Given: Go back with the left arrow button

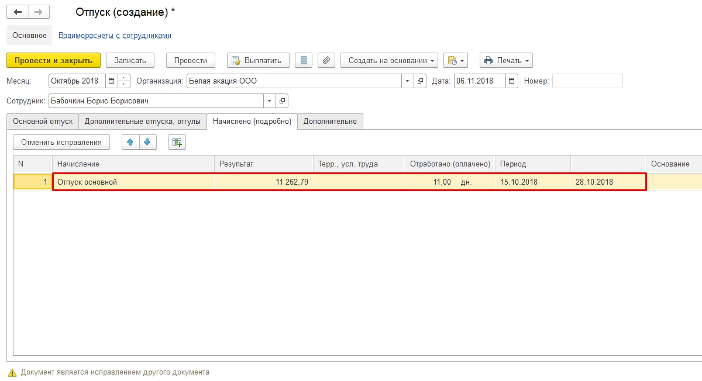Looking at the screenshot, I should pyautogui.click(x=18, y=12).
